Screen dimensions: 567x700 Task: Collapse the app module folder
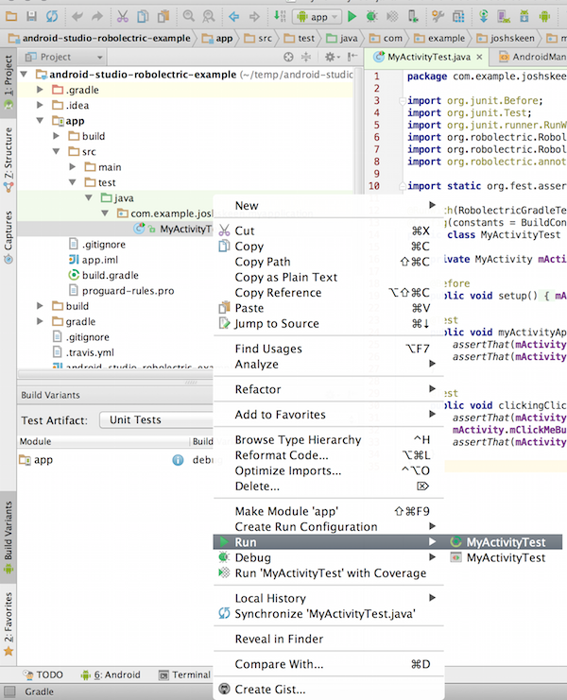[x=40, y=121]
